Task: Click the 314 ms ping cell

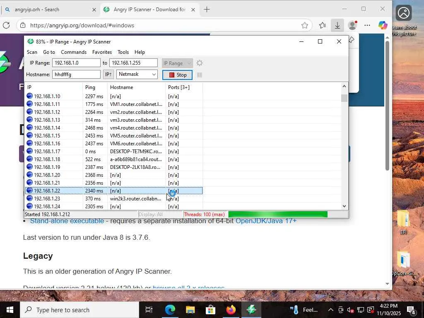Action: [93, 120]
